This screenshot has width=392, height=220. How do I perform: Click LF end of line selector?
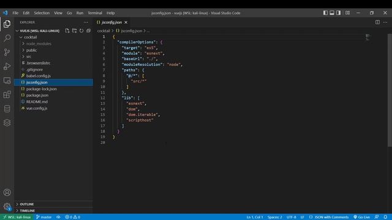click(x=302, y=217)
